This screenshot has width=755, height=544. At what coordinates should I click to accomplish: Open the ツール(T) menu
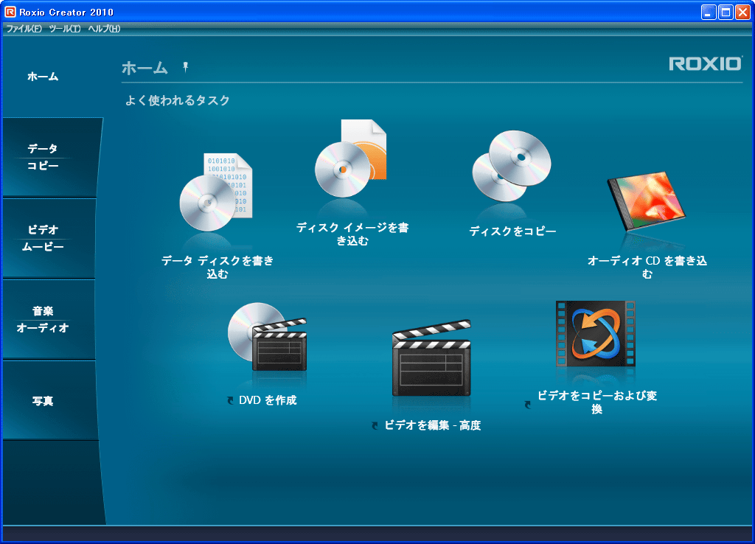[x=65, y=29]
